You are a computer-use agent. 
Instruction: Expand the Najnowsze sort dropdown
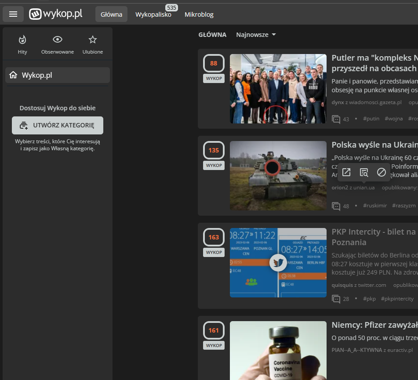coord(256,35)
